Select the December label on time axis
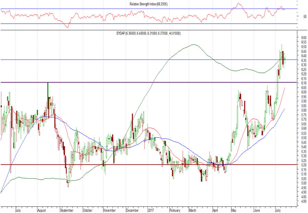Image resolution: width=308 pixels, height=213 pixels. click(132, 210)
